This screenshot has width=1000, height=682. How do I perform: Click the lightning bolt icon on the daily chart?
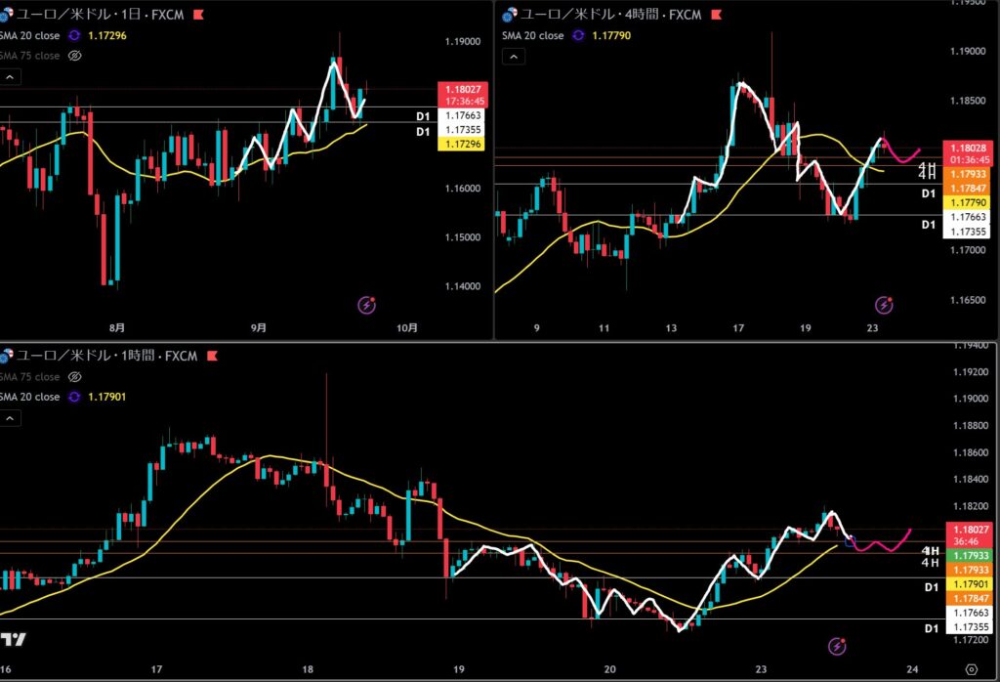point(366,306)
